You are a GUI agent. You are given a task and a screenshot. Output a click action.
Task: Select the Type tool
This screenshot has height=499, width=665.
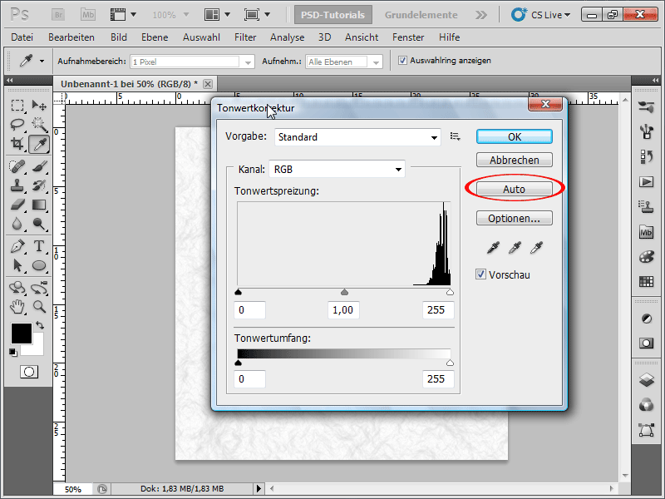point(39,246)
